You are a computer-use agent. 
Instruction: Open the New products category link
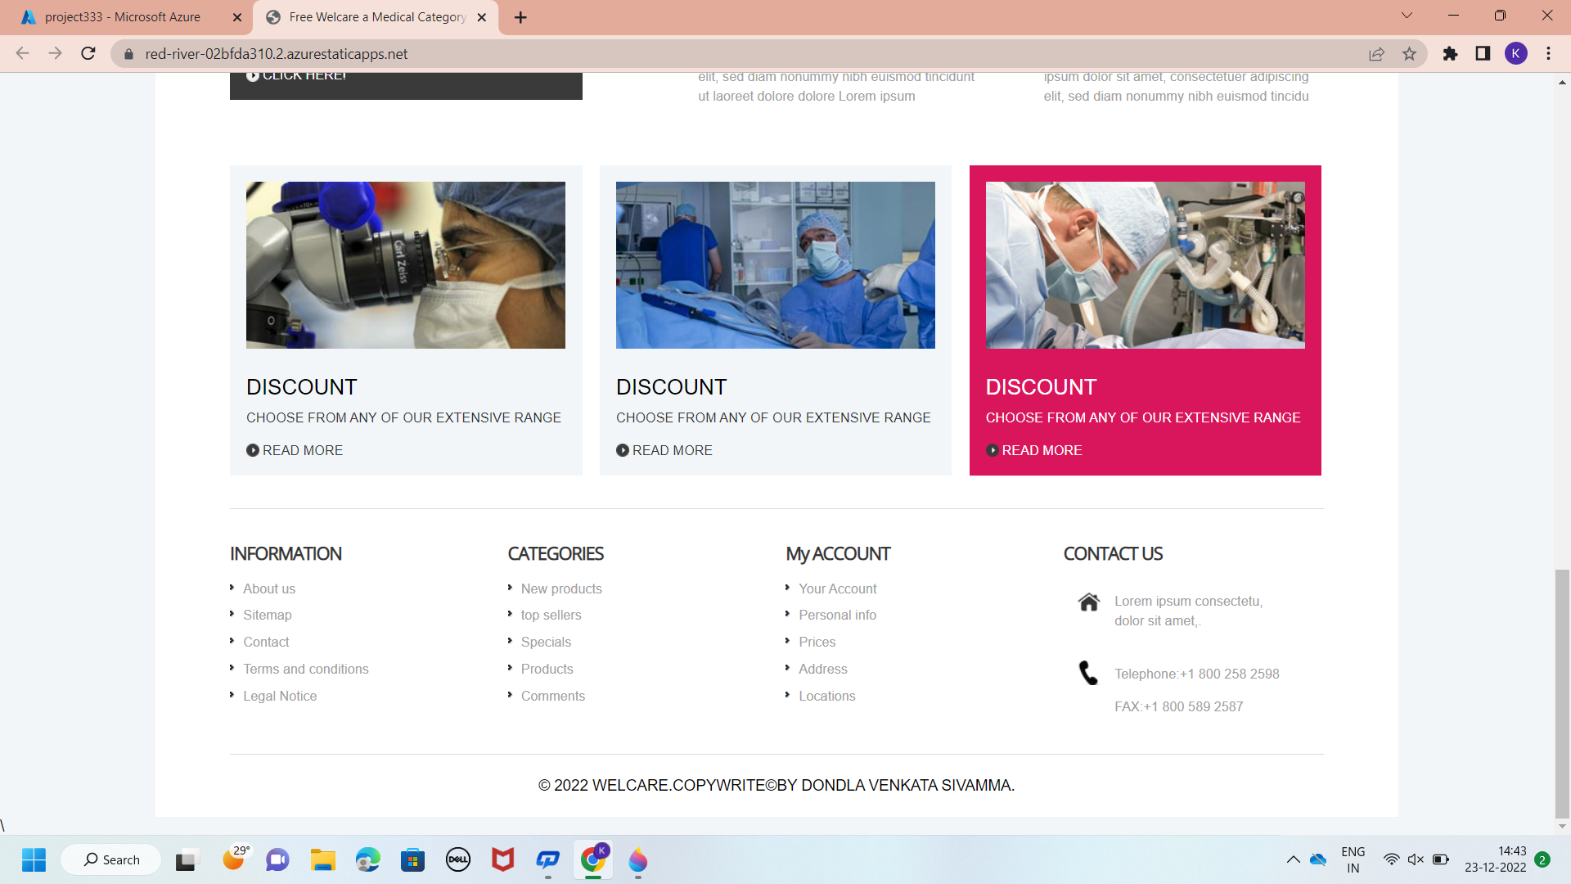[561, 589]
